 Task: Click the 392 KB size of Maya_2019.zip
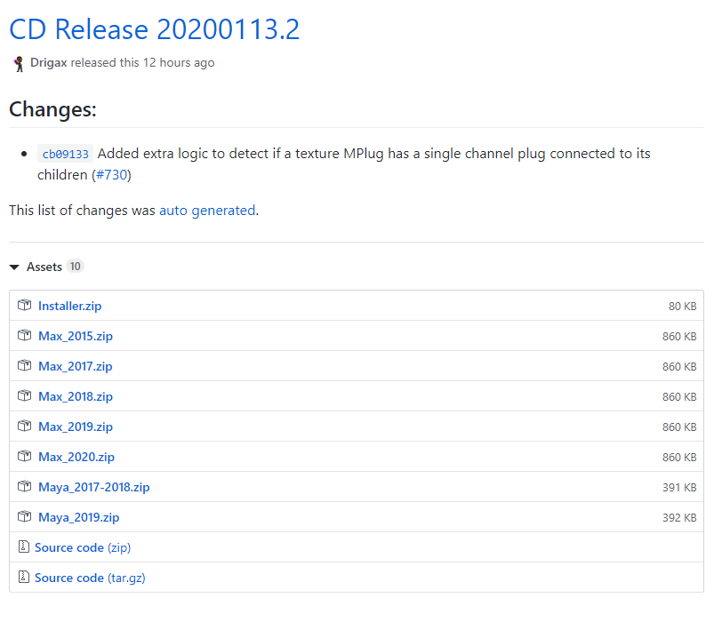[679, 518]
